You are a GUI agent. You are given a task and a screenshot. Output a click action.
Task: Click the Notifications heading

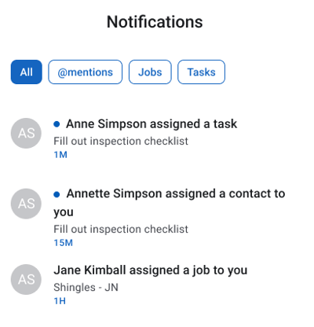tap(155, 22)
